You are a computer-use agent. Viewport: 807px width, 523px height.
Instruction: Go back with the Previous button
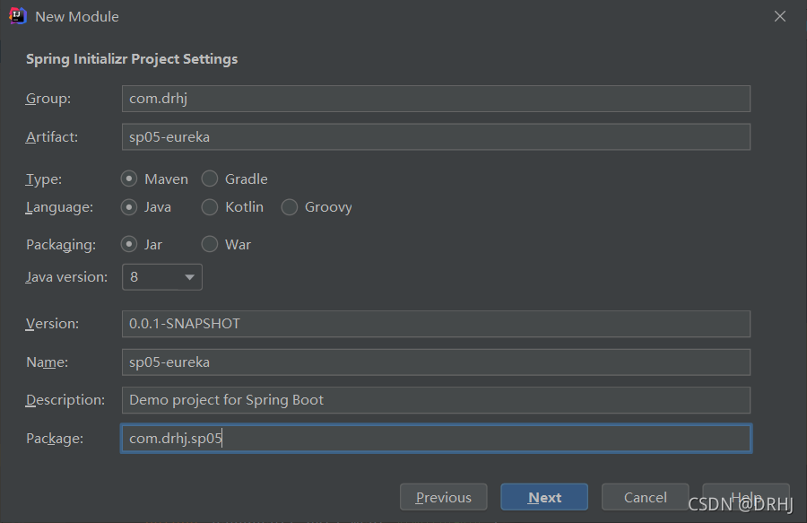pyautogui.click(x=444, y=497)
